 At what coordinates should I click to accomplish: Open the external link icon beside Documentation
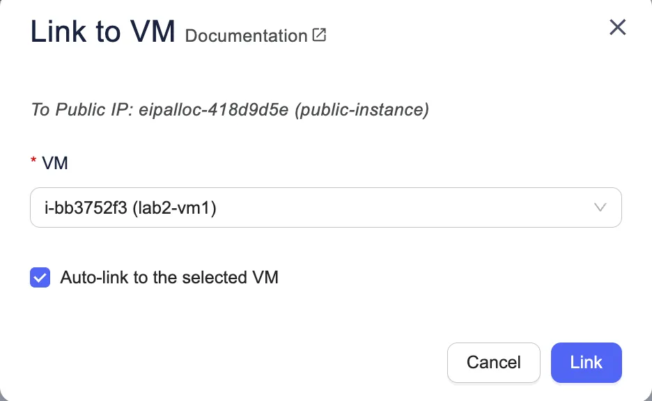pyautogui.click(x=319, y=35)
